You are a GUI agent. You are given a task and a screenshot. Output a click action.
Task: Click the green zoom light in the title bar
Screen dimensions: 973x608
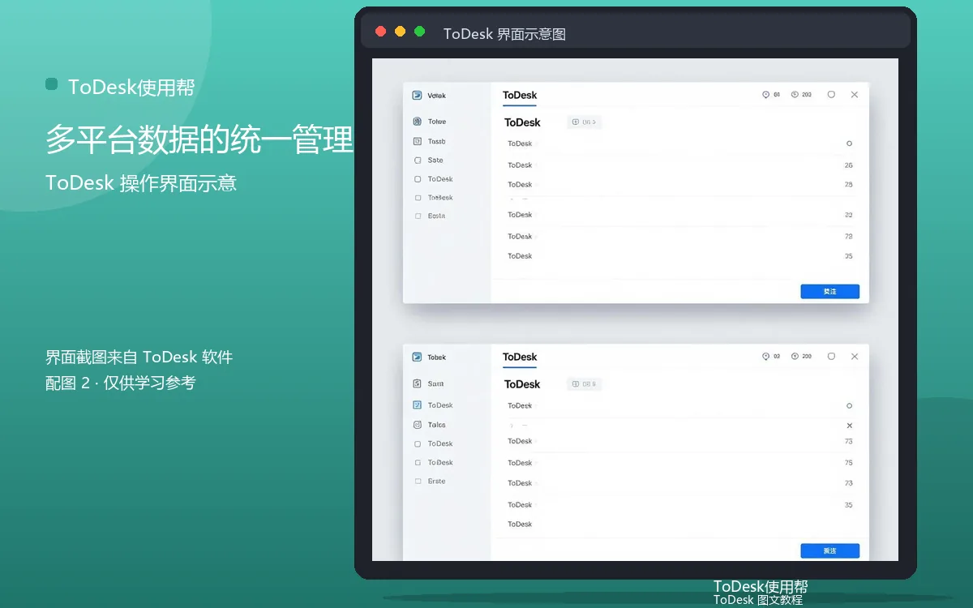420,32
